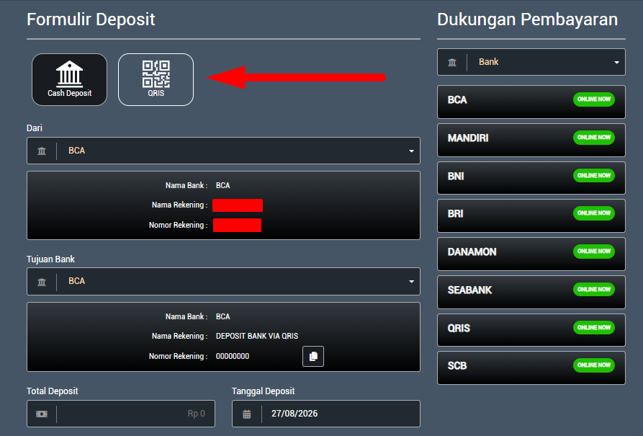Image resolution: width=643 pixels, height=436 pixels.
Task: Click the Total Deposit label
Action: pos(52,391)
